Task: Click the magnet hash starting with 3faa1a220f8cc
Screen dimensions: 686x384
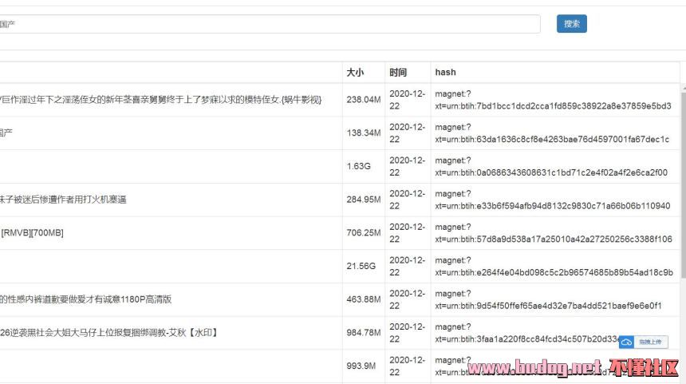Action: tap(526, 333)
